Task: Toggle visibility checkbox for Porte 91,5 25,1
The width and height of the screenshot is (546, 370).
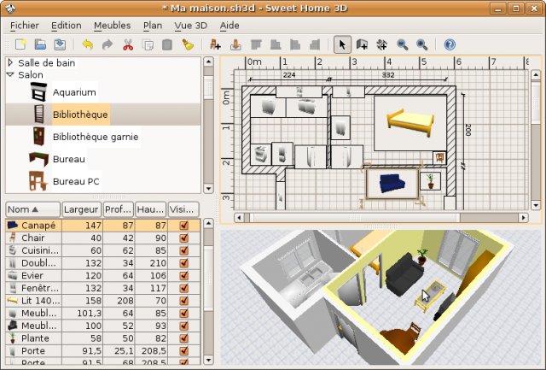Action: [x=184, y=351]
